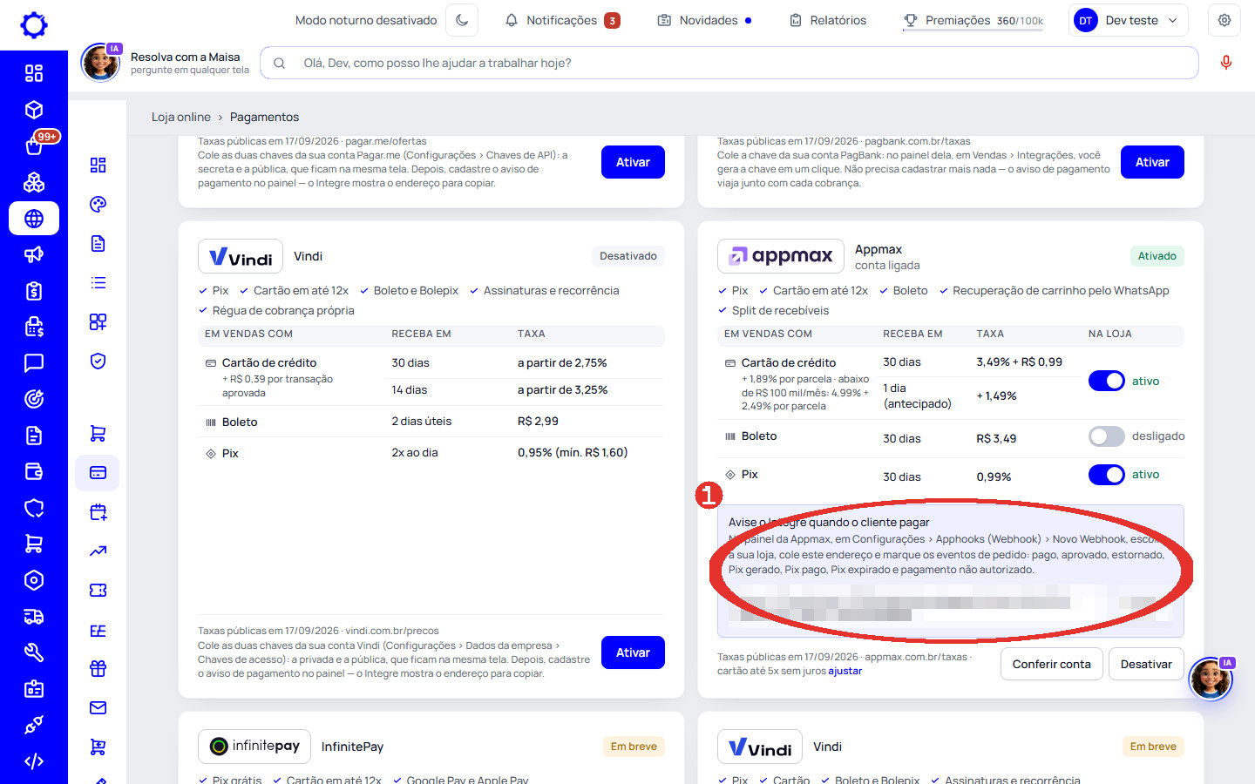Image resolution: width=1255 pixels, height=784 pixels.
Task: Open the settings gear in top bar
Action: point(1224,20)
